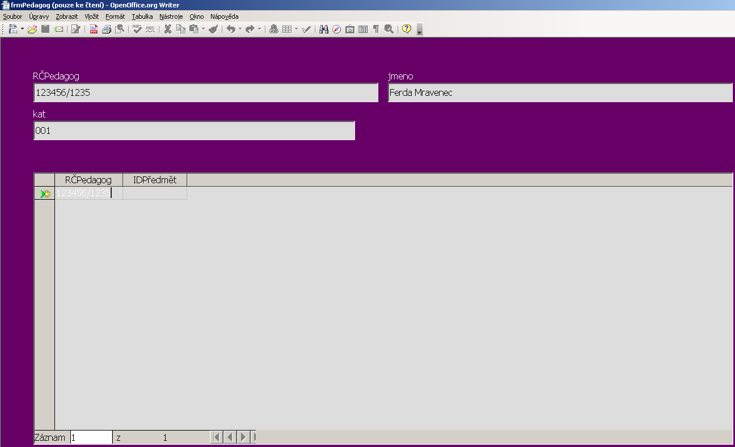Click the Export as PDF icon
This screenshot has height=447, width=735.
[94, 29]
